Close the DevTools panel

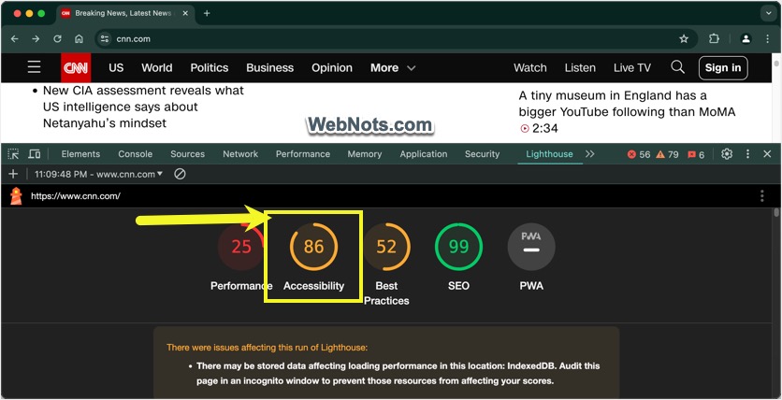pyautogui.click(x=768, y=154)
